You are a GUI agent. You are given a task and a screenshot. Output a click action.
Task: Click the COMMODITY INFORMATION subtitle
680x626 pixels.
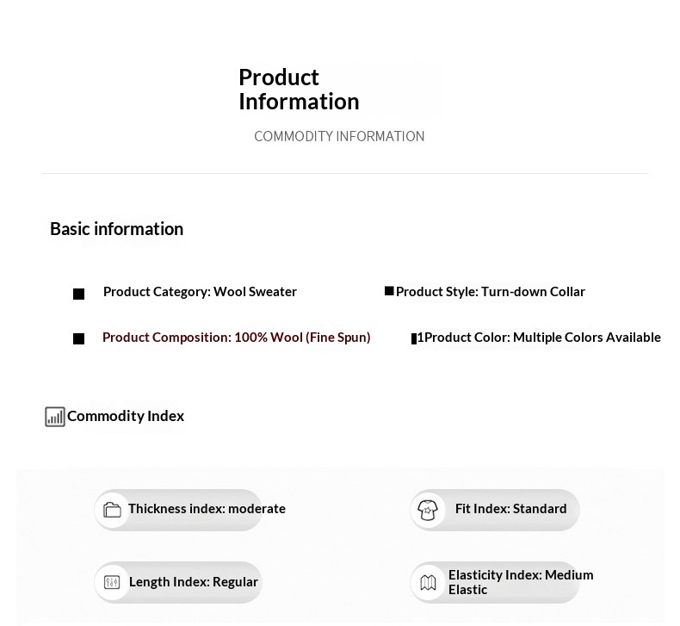coord(339,137)
